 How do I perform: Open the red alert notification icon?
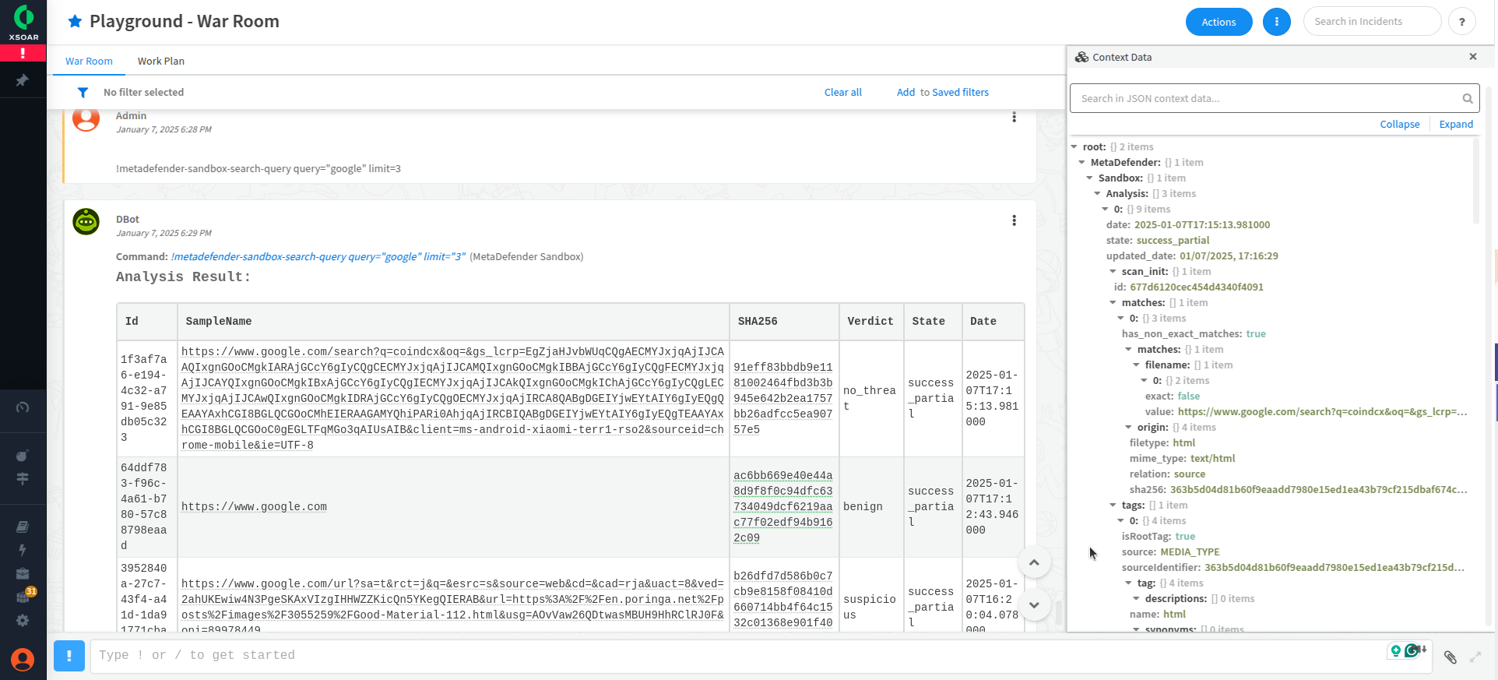[23, 53]
